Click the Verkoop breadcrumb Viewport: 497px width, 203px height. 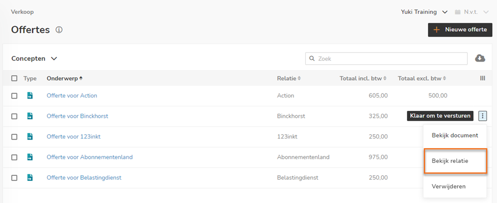(22, 12)
